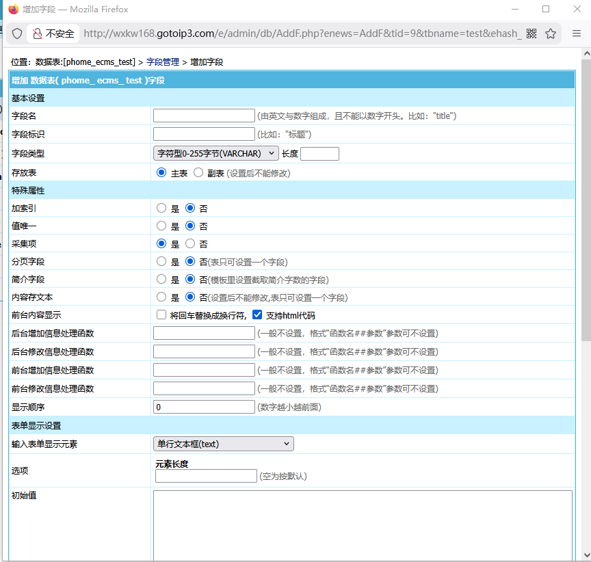591x562 pixels.
Task: Click the 前台内容显示 row label
Action: (x=36, y=315)
